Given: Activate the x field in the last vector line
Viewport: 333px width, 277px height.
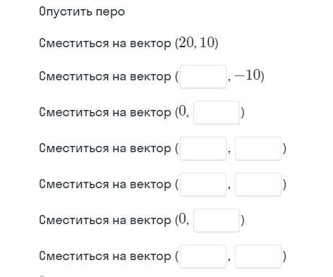Looking at the screenshot, I should (x=203, y=257).
